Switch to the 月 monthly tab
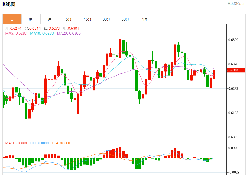 click(50, 19)
